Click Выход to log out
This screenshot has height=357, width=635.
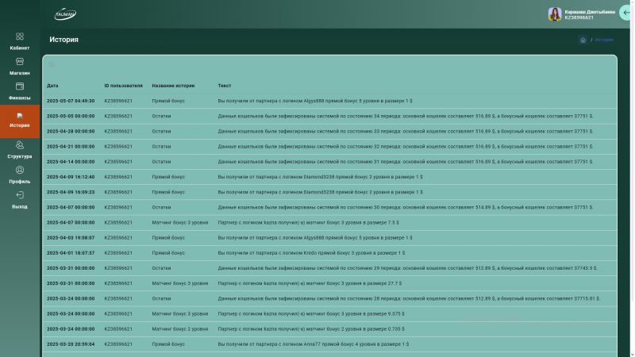pos(20,199)
